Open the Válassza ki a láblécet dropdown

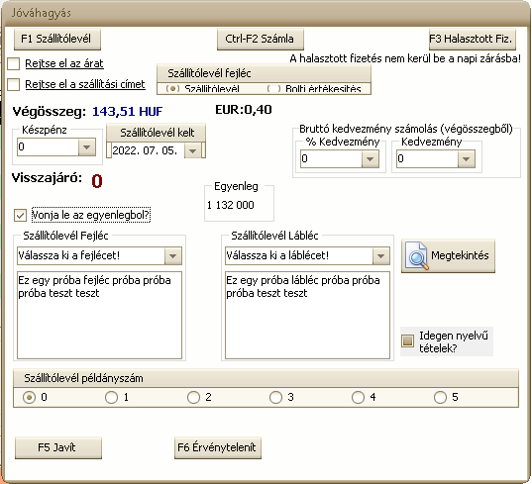point(381,256)
